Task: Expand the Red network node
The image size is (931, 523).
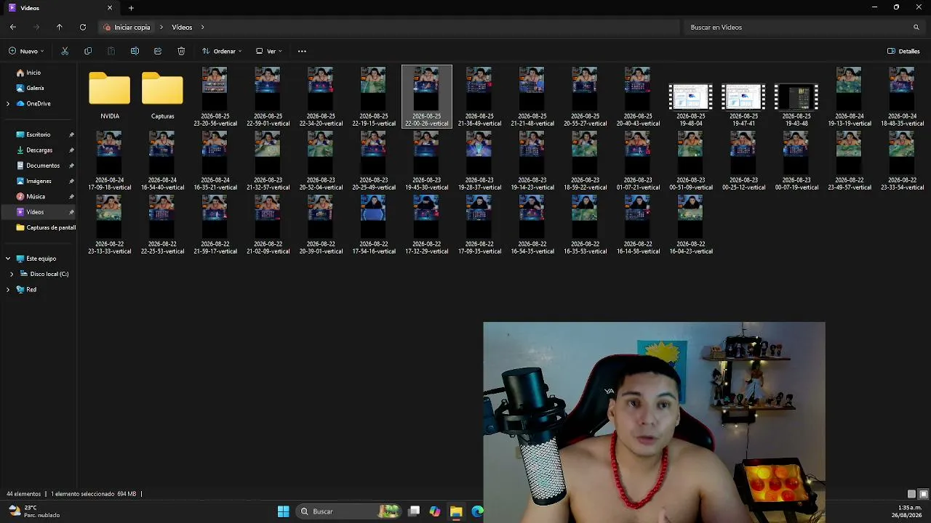Action: pyautogui.click(x=8, y=289)
